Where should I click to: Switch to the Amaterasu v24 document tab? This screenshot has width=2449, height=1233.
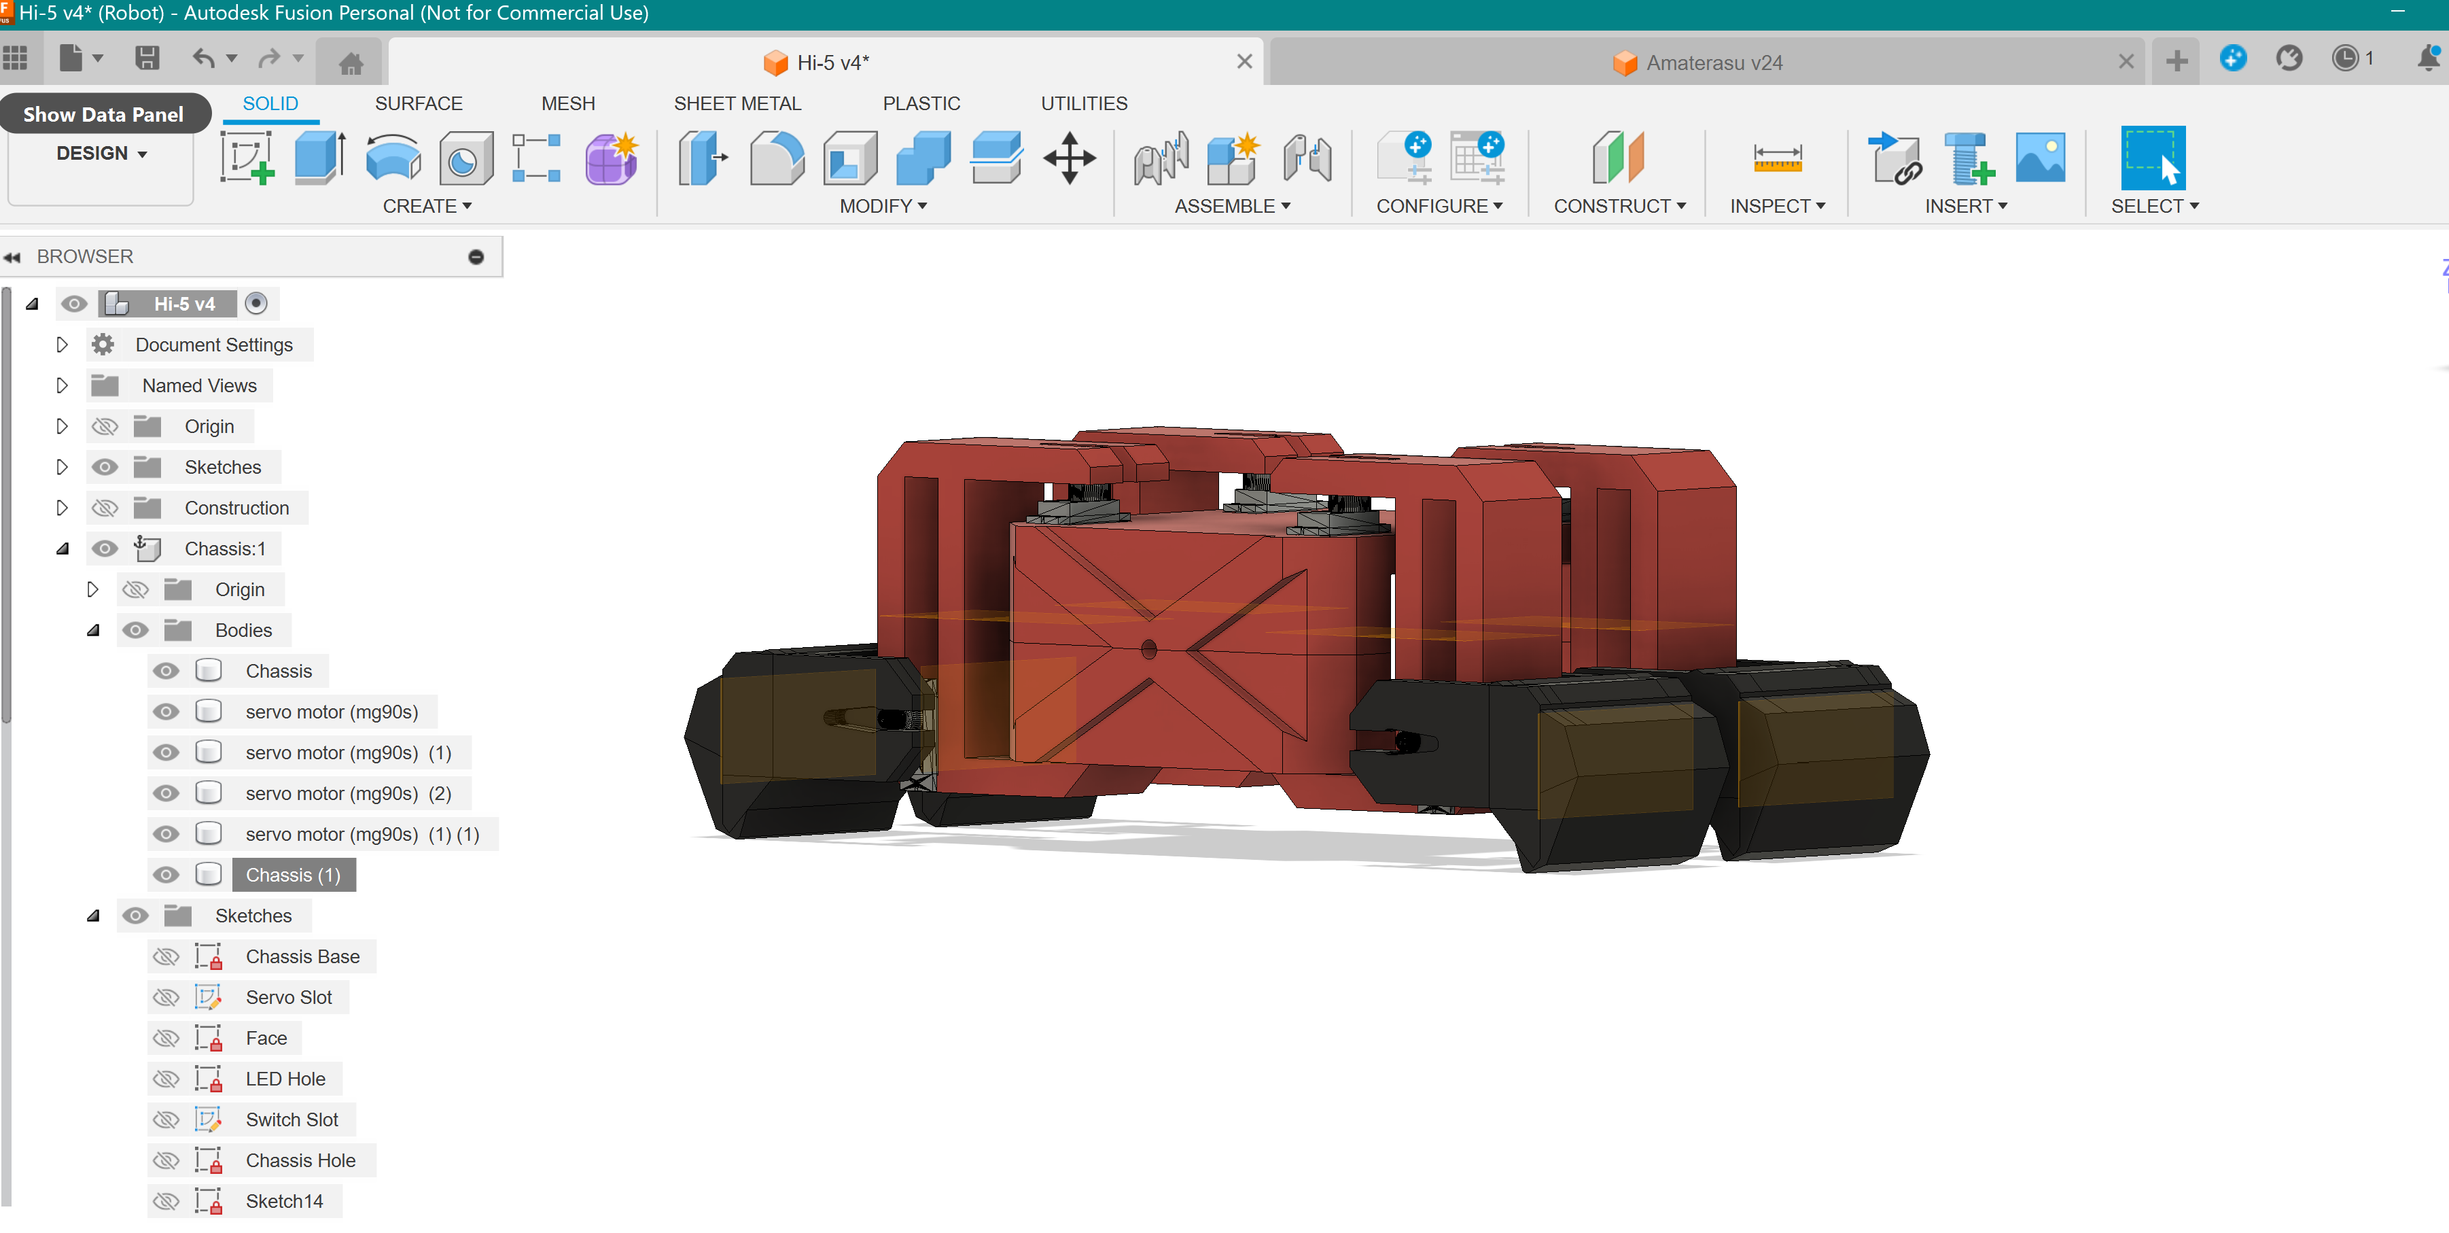pos(1713,63)
